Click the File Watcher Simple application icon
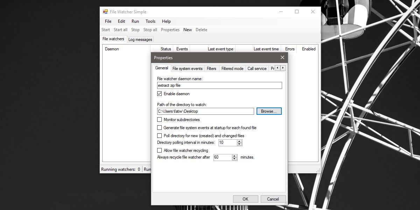420x210 pixels. tap(105, 12)
